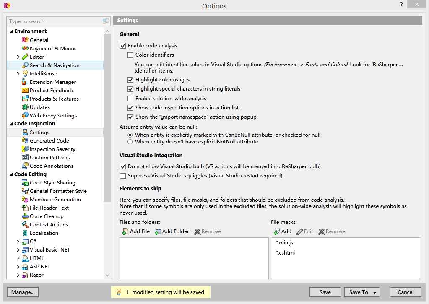Expand the IntelliSense tree node
The height and width of the screenshot is (304, 429).
(18, 74)
